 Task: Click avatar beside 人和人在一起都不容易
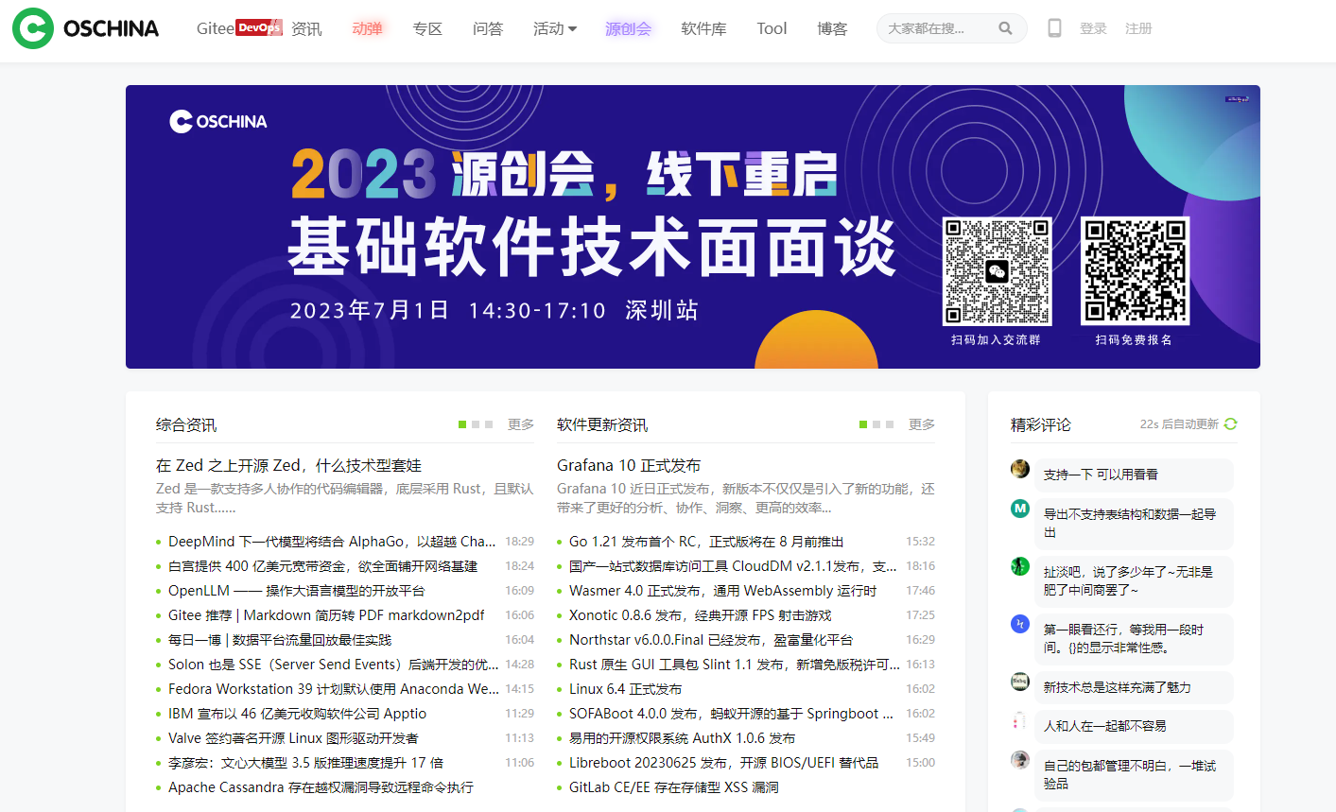[1020, 721]
